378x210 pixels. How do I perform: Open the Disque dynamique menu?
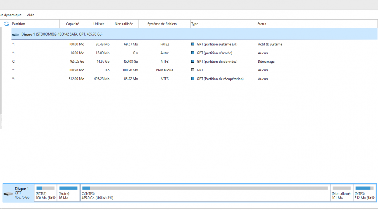point(11,15)
